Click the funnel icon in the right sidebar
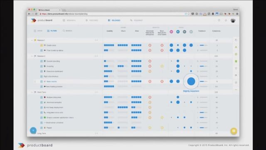The image size is (266, 150). pos(236,68)
